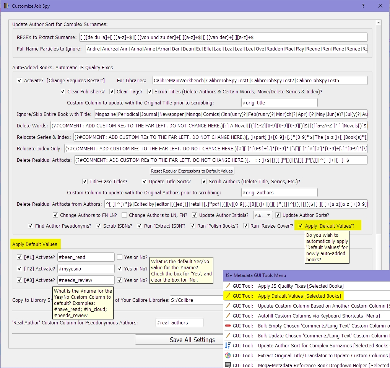
Task: Click the For Libraries input field
Action: [x=260, y=80]
